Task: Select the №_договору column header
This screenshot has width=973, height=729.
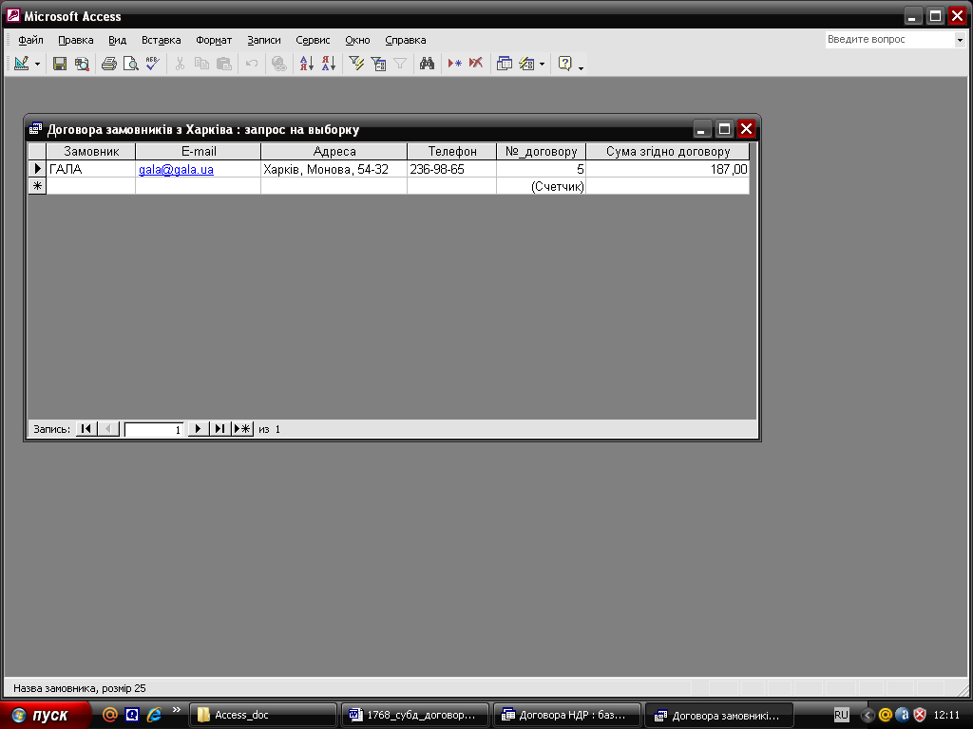Action: pos(541,151)
